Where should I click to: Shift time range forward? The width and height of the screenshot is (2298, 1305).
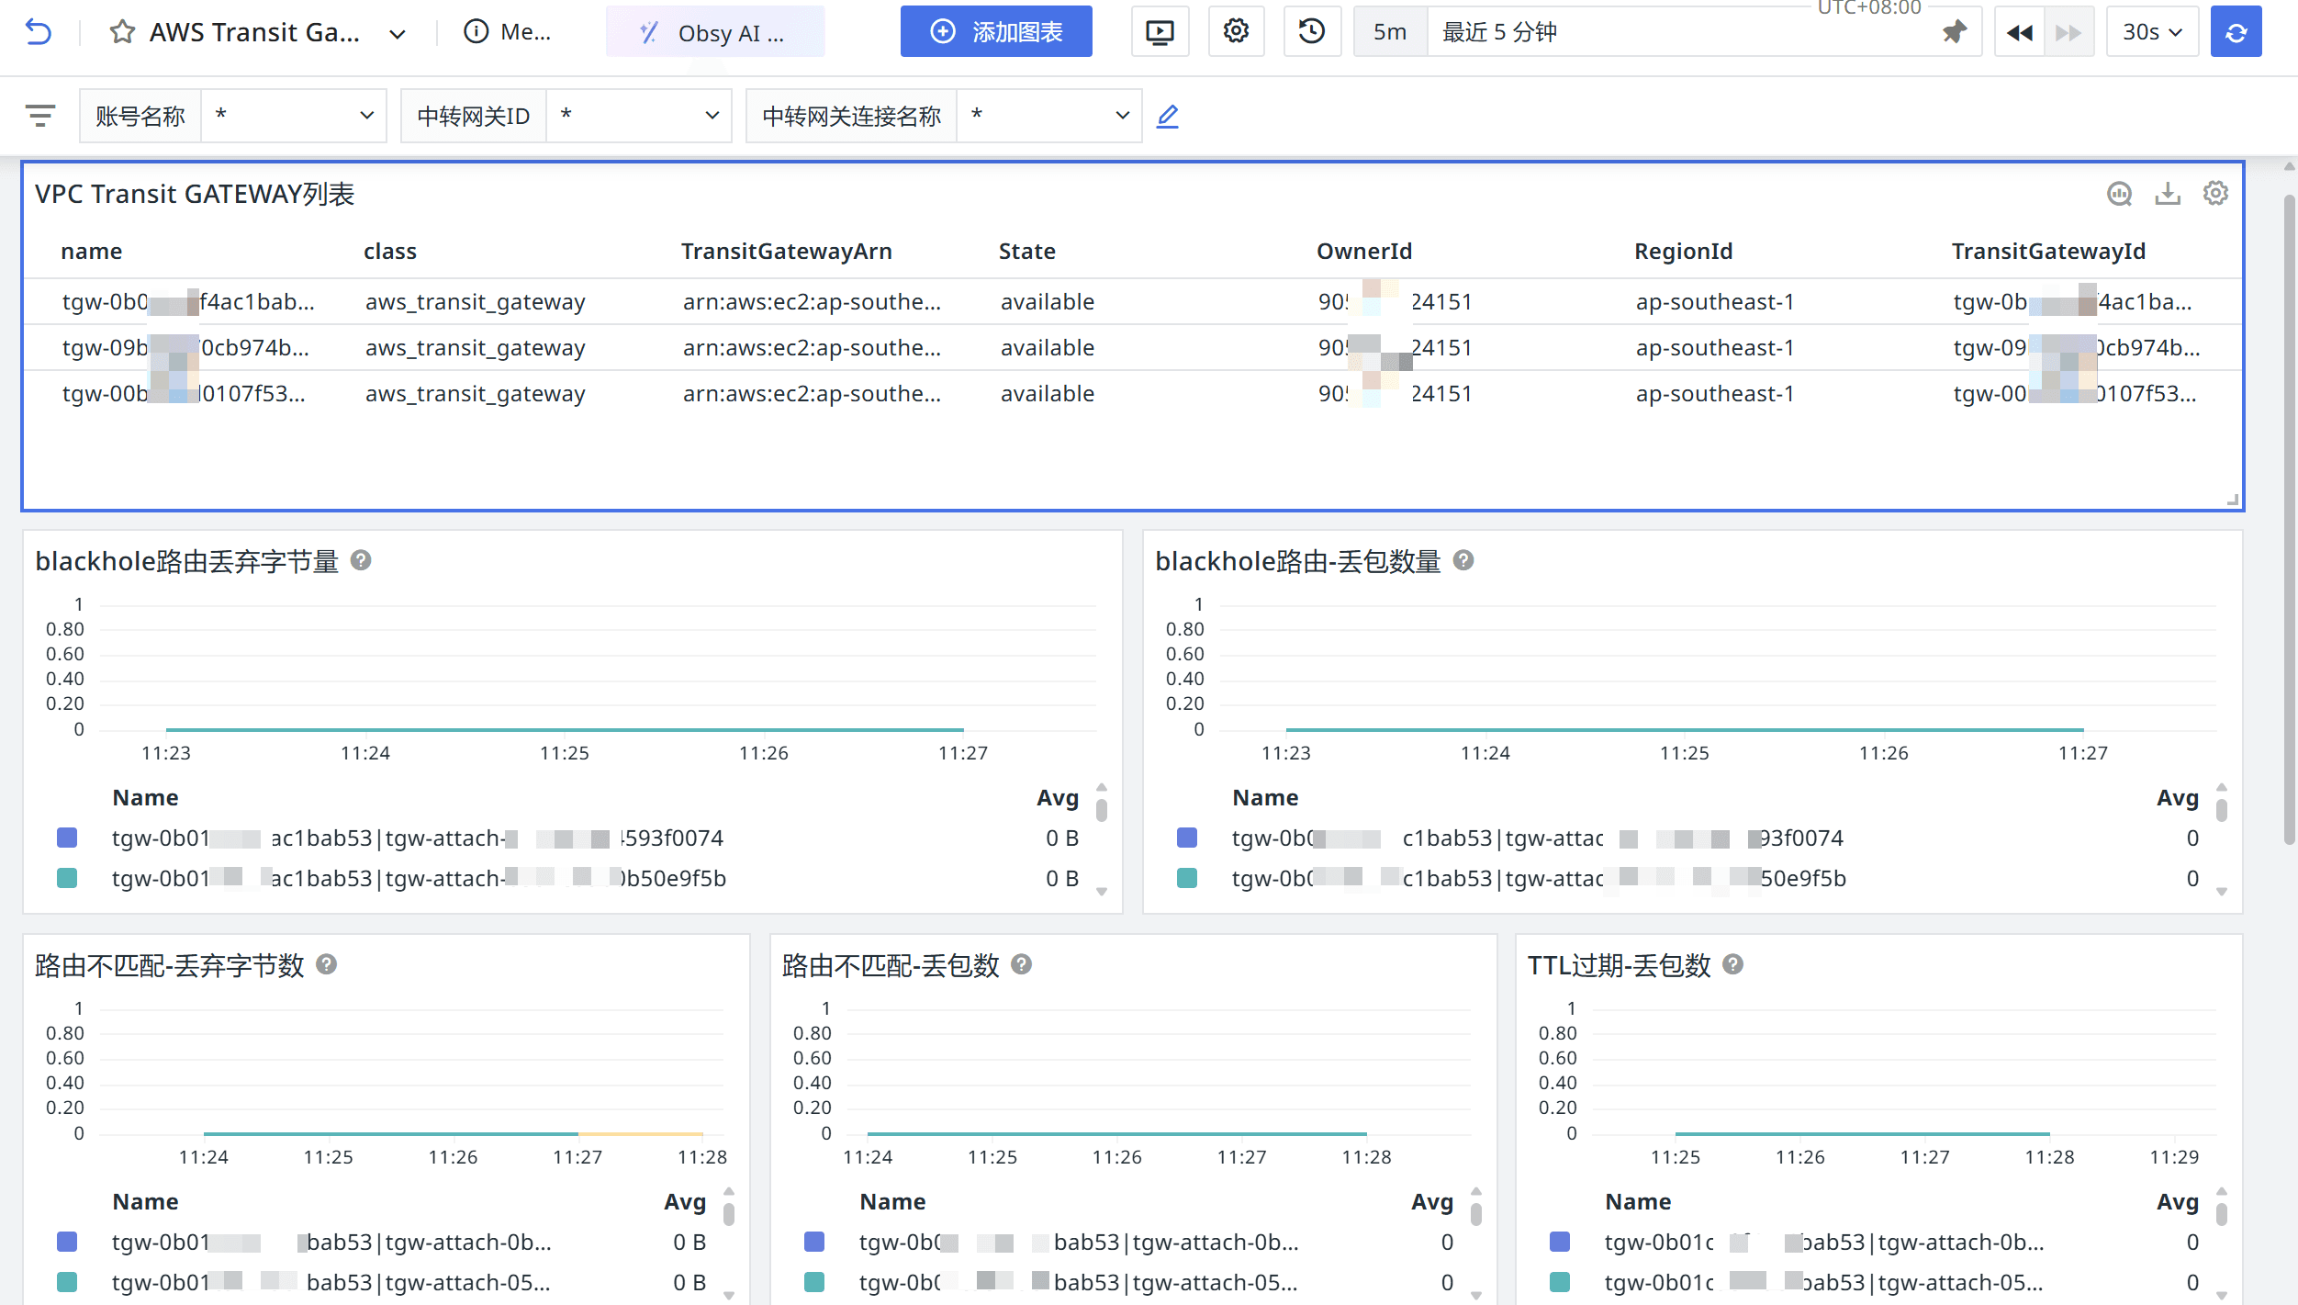pos(2068,32)
